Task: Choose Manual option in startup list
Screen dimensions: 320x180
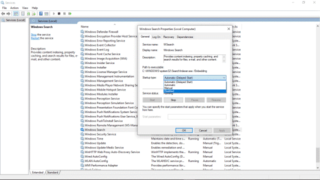Action: (195, 88)
